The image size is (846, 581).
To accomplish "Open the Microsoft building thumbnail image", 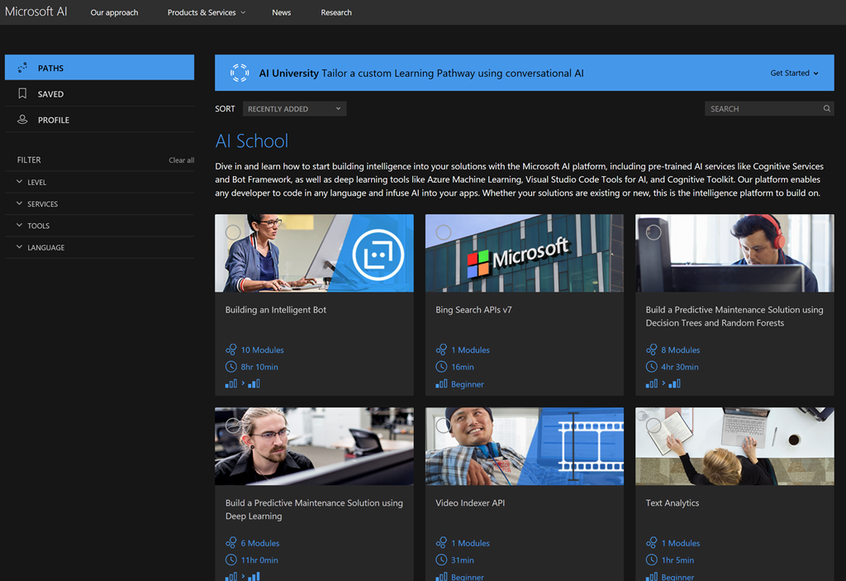I will click(x=524, y=253).
